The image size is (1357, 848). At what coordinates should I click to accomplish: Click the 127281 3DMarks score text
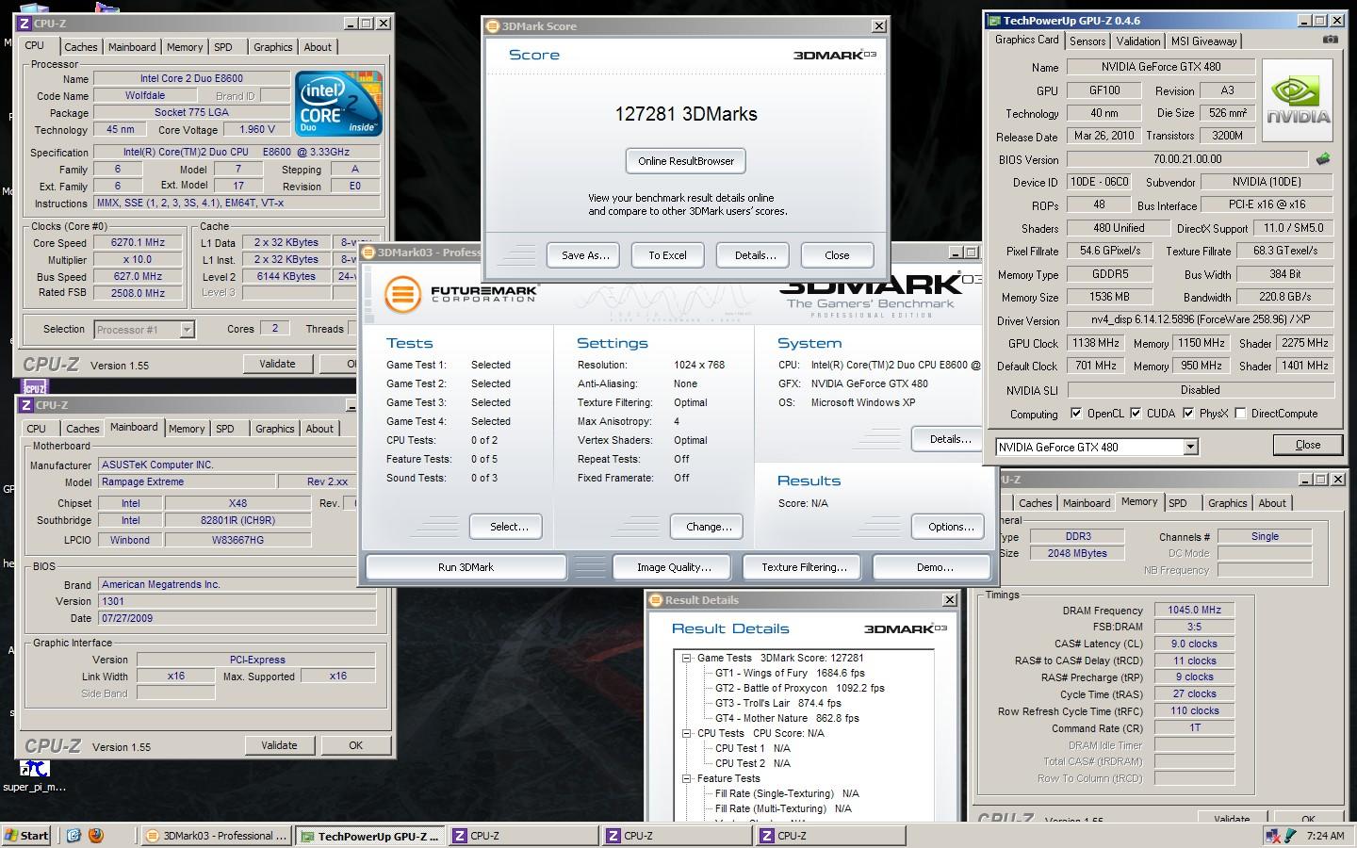pyautogui.click(x=686, y=114)
